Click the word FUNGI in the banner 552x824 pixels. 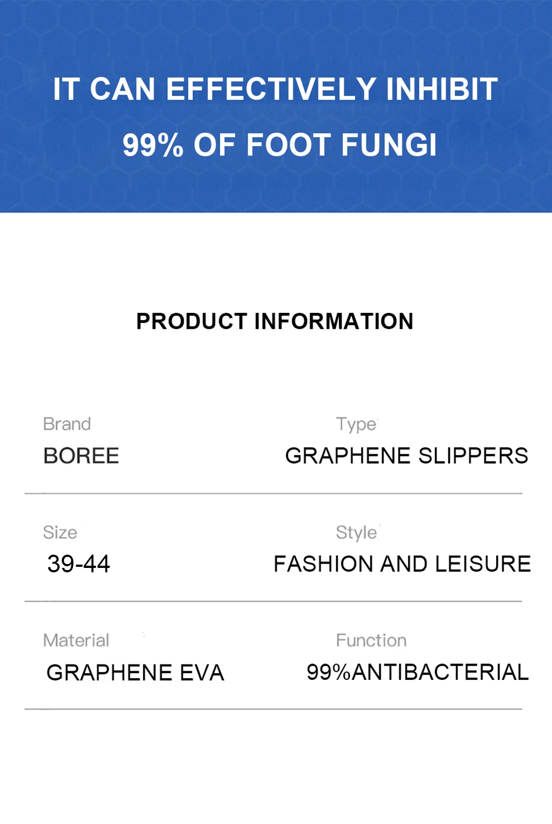point(389,145)
